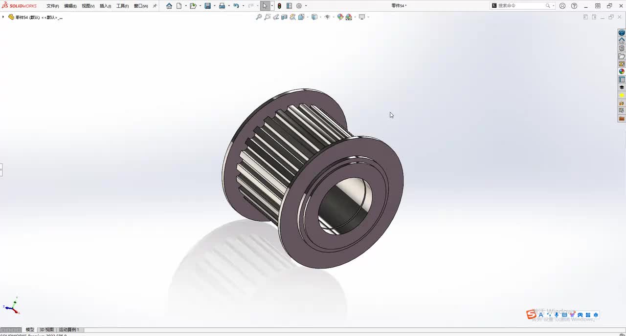Open the 窗口 (Window) menu

(141, 6)
